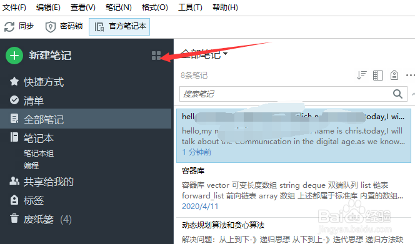
Task: Select the 笔记本组 notebook group
Action: tap(39, 154)
